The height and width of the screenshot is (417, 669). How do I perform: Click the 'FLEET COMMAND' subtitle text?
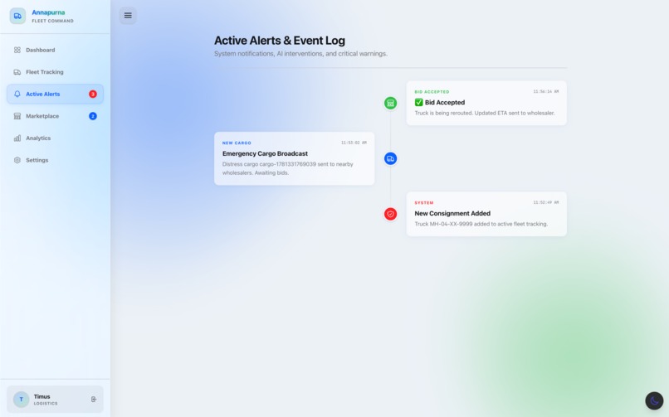click(x=52, y=21)
